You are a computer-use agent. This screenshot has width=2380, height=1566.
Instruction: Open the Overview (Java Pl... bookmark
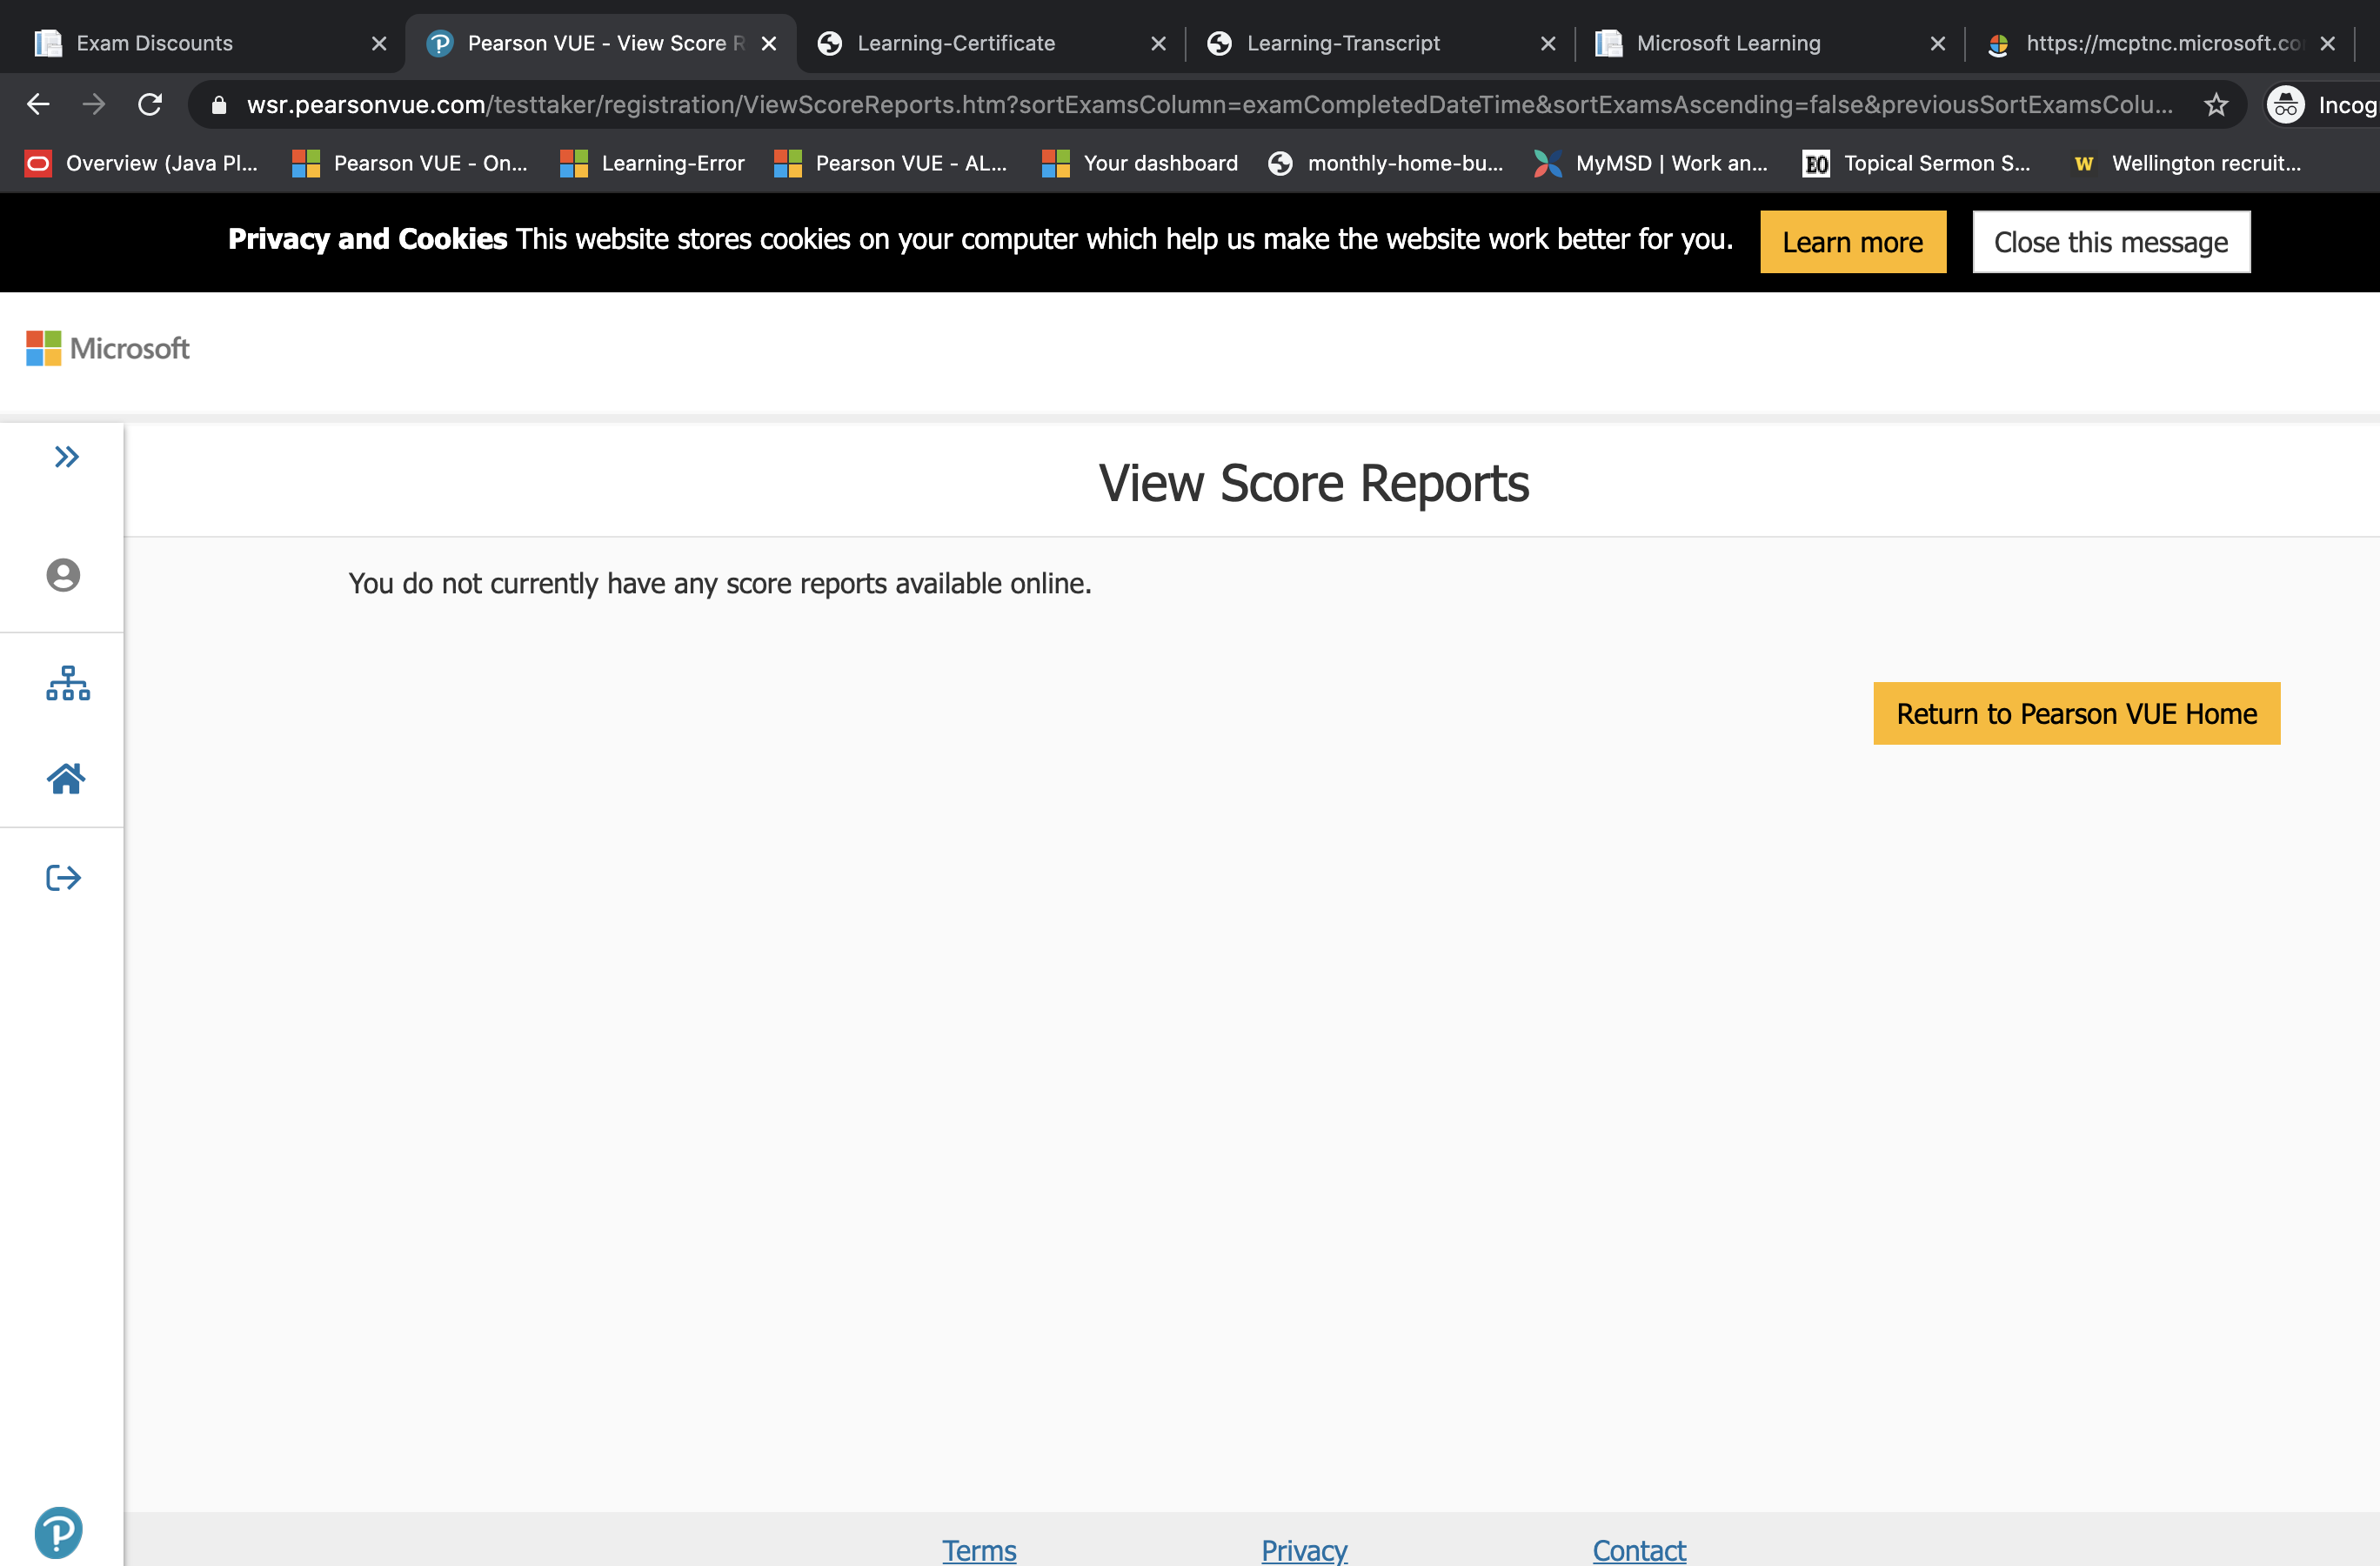point(142,163)
